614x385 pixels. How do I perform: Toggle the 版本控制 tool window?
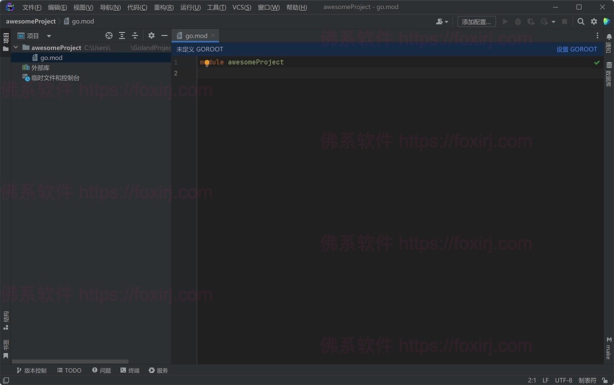(32, 370)
